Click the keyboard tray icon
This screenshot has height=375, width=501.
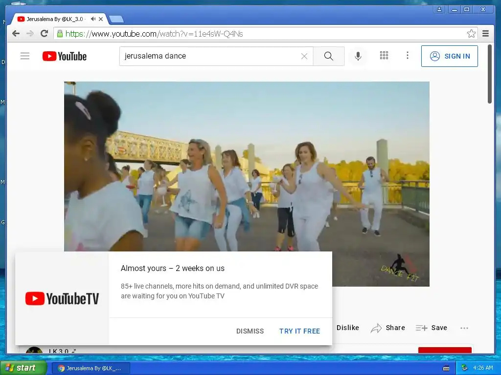point(446,368)
